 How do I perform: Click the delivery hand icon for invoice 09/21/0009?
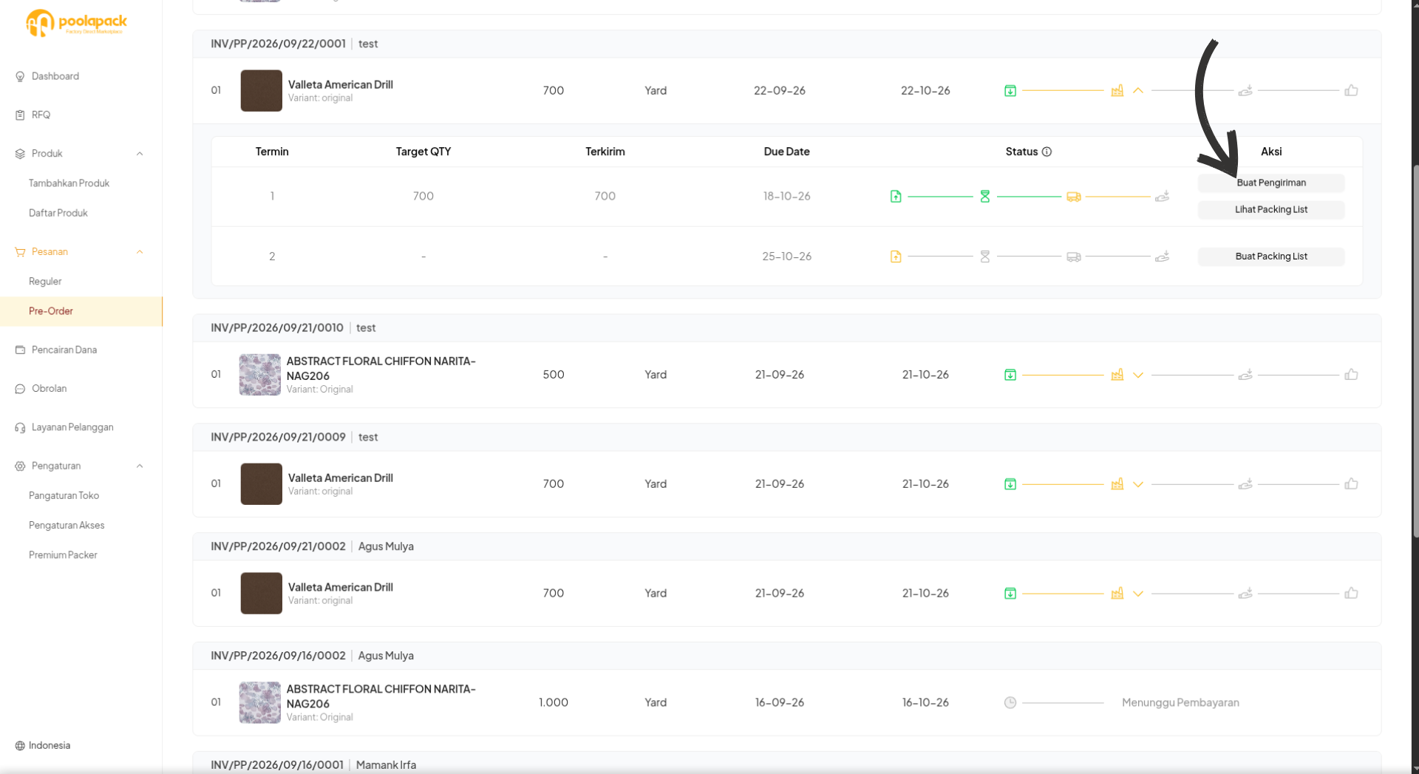(x=1245, y=484)
